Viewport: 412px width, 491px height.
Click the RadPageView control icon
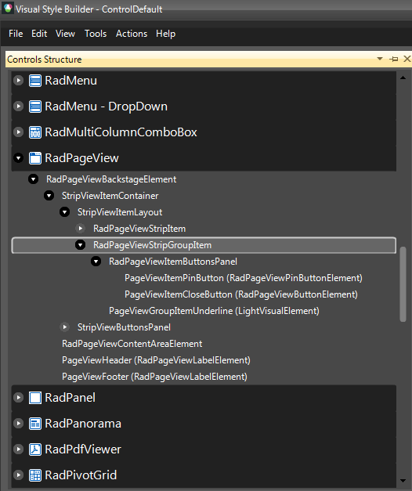coord(35,158)
